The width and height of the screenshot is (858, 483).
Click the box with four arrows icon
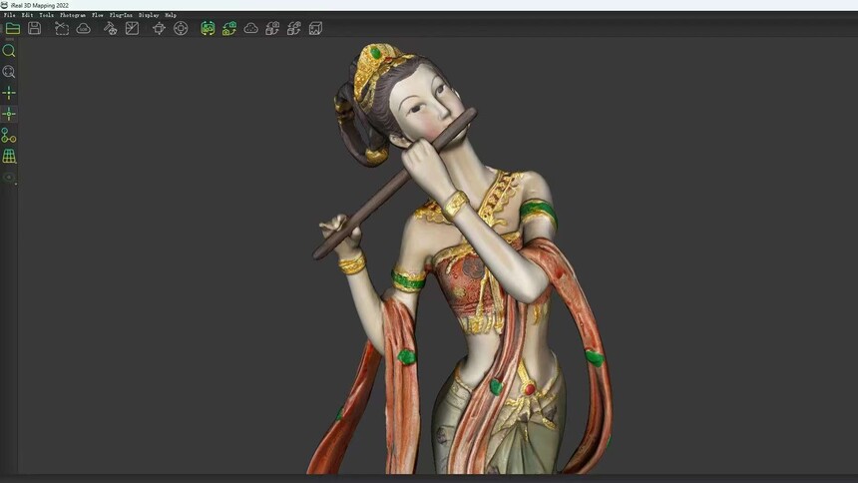(159, 29)
